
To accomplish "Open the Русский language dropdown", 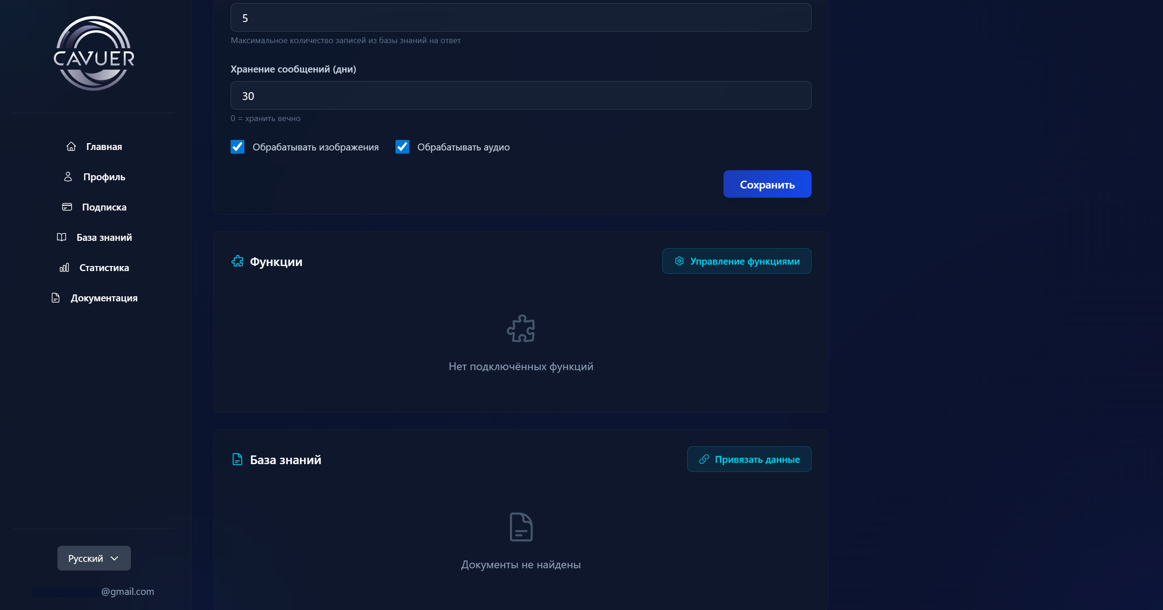I will pyautogui.click(x=94, y=558).
